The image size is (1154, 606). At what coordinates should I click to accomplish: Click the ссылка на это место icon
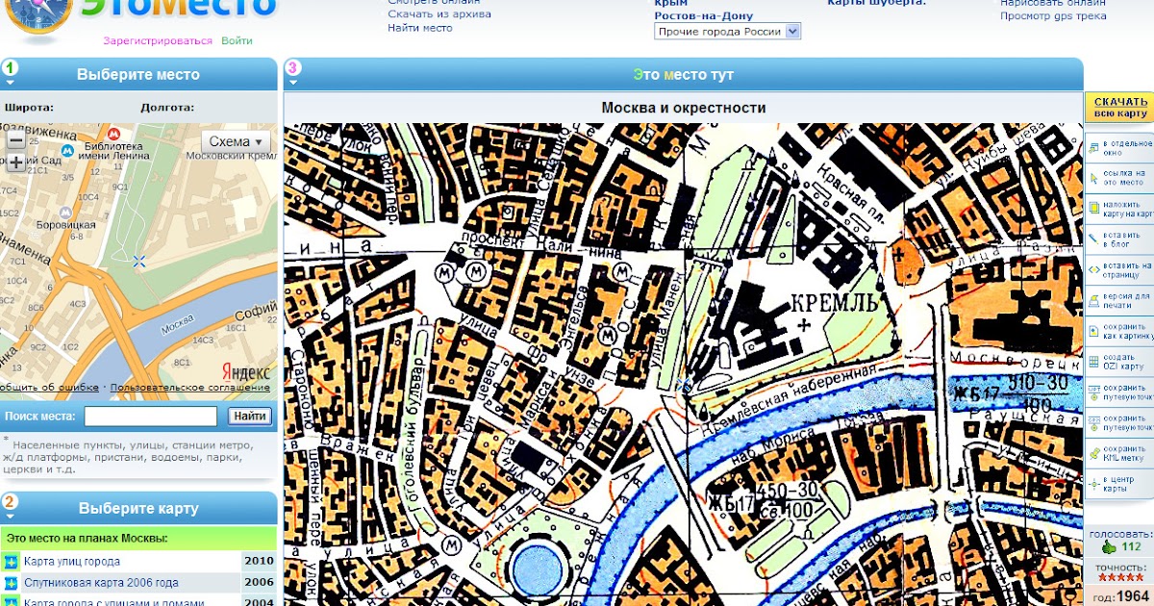pyautogui.click(x=1094, y=178)
